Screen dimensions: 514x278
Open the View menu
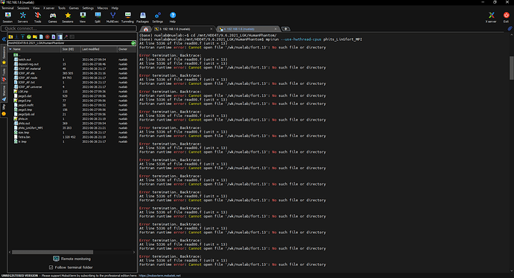[x=36, y=8]
